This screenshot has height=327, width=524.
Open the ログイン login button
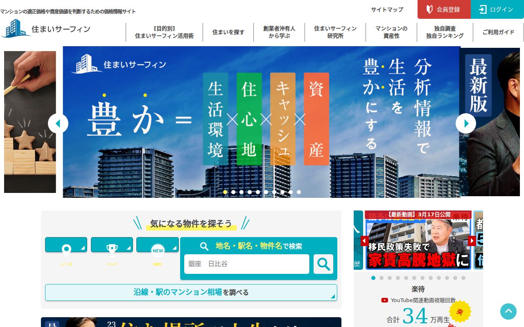[x=497, y=9]
